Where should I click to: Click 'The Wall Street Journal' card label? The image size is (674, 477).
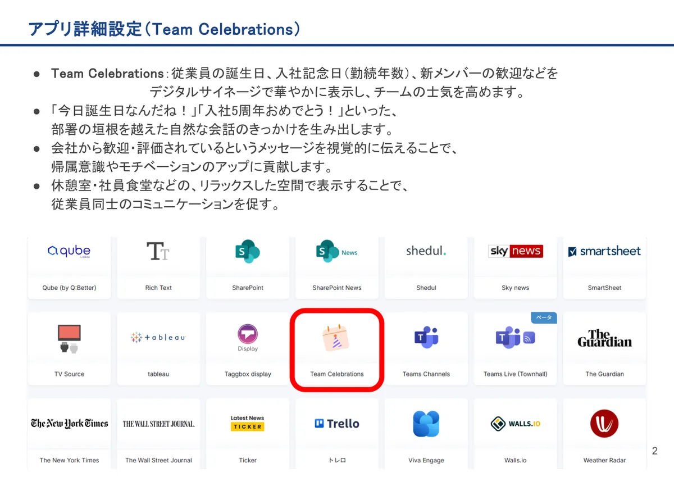click(x=158, y=460)
